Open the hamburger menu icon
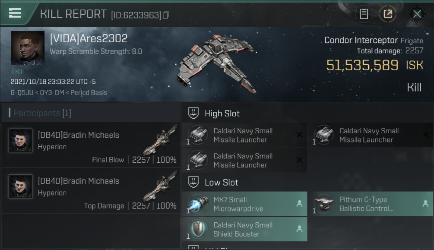 [15, 13]
